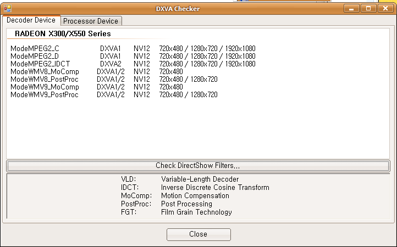Click DXVA2 in the ModeMPEG2_IDCT row
This screenshot has width=397, height=247.
pyautogui.click(x=111, y=64)
